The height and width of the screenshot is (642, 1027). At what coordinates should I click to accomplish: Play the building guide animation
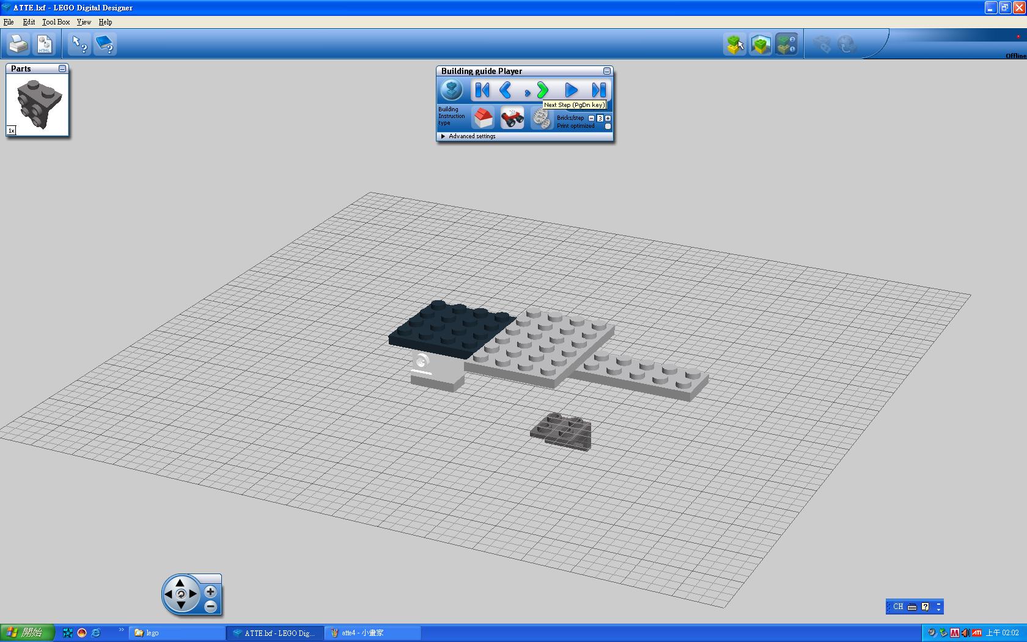point(571,90)
